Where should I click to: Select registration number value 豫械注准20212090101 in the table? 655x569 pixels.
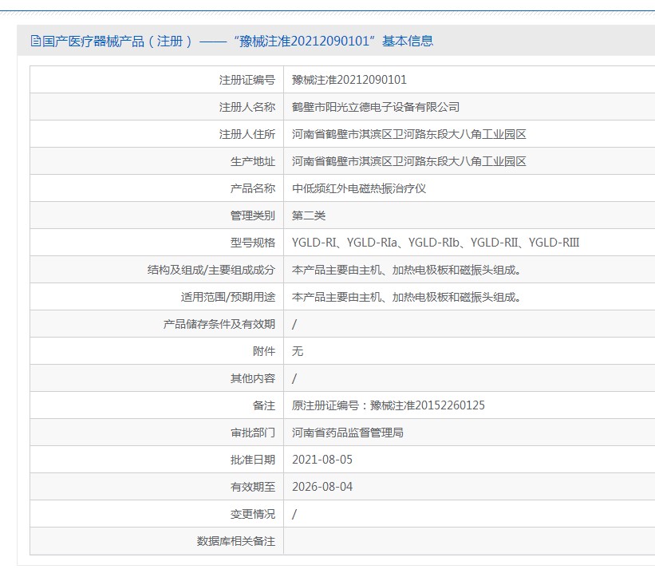click(349, 80)
